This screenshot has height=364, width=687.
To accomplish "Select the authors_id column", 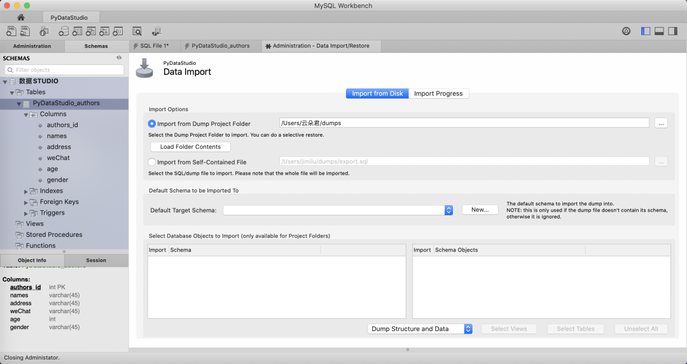I will tap(62, 125).
